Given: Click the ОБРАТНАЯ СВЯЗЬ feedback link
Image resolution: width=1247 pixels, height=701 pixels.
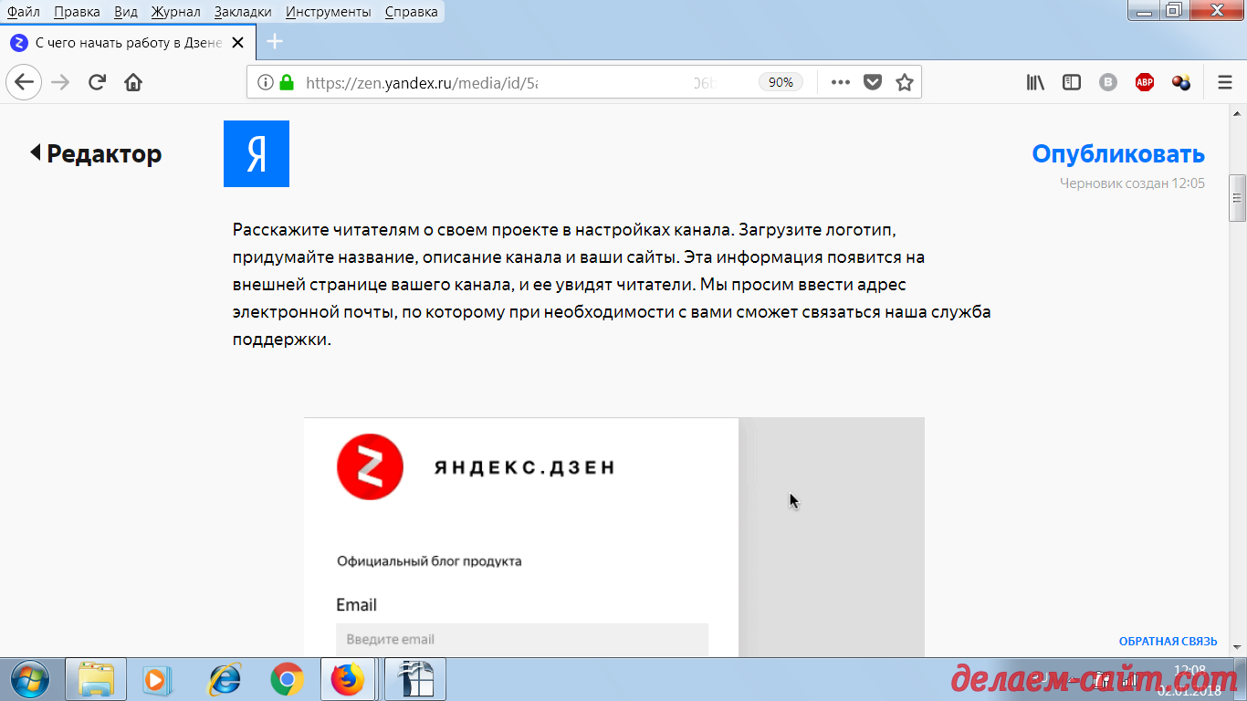Looking at the screenshot, I should pos(1168,642).
